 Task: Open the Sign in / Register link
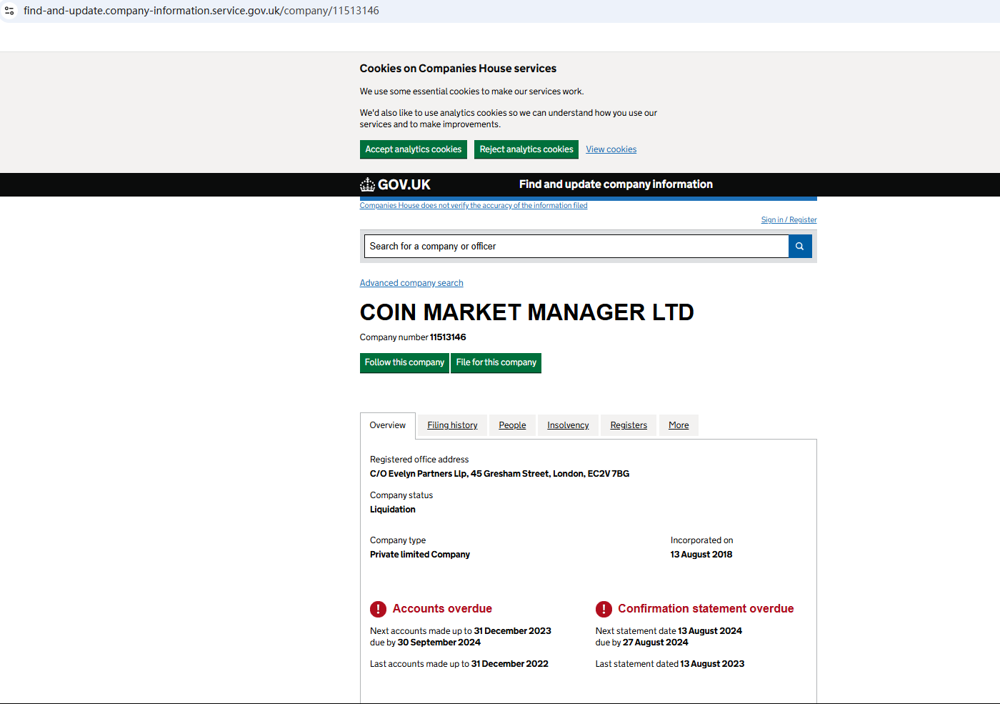click(789, 220)
